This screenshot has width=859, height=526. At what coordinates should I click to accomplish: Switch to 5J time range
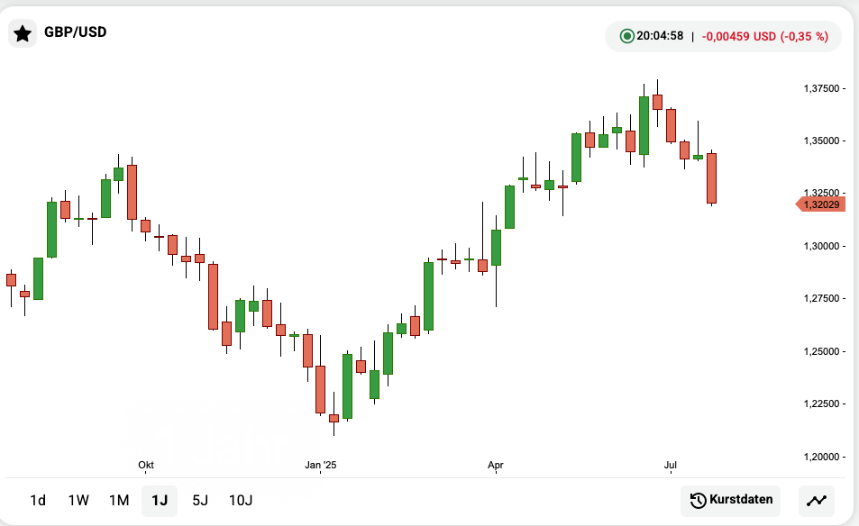(200, 501)
